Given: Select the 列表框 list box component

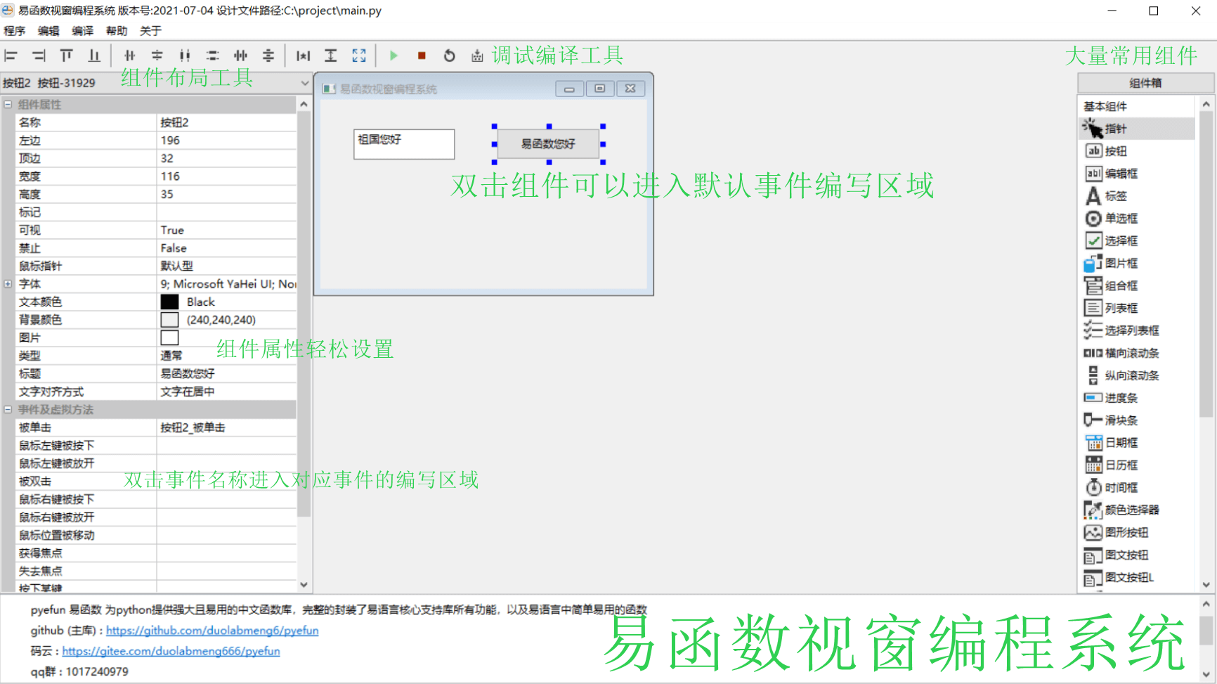Looking at the screenshot, I should pyautogui.click(x=1136, y=308).
